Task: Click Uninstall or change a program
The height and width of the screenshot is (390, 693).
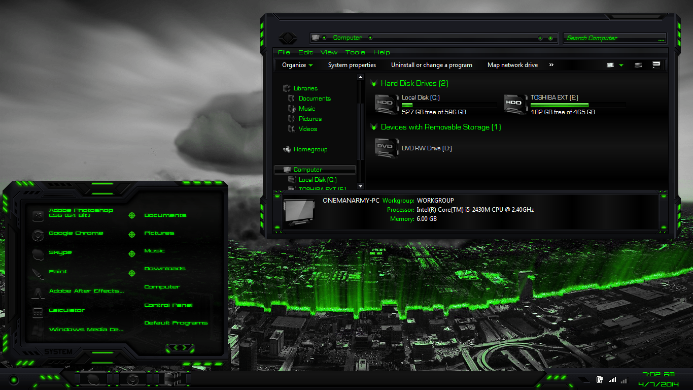Action: coord(431,65)
